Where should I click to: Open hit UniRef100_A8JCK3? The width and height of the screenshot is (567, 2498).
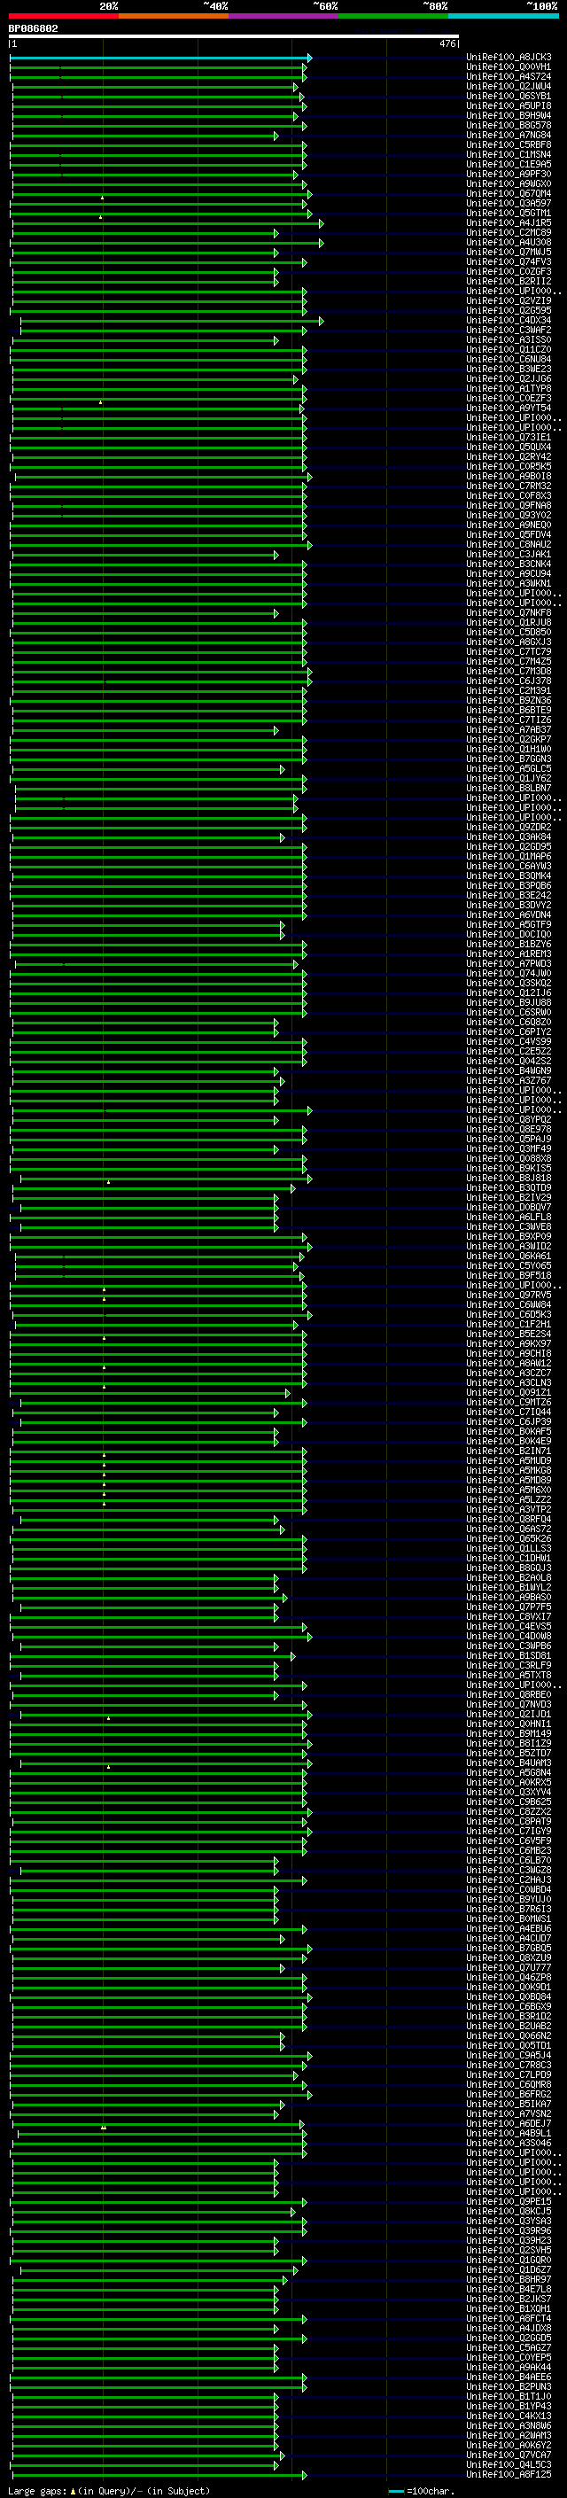pyautogui.click(x=509, y=58)
